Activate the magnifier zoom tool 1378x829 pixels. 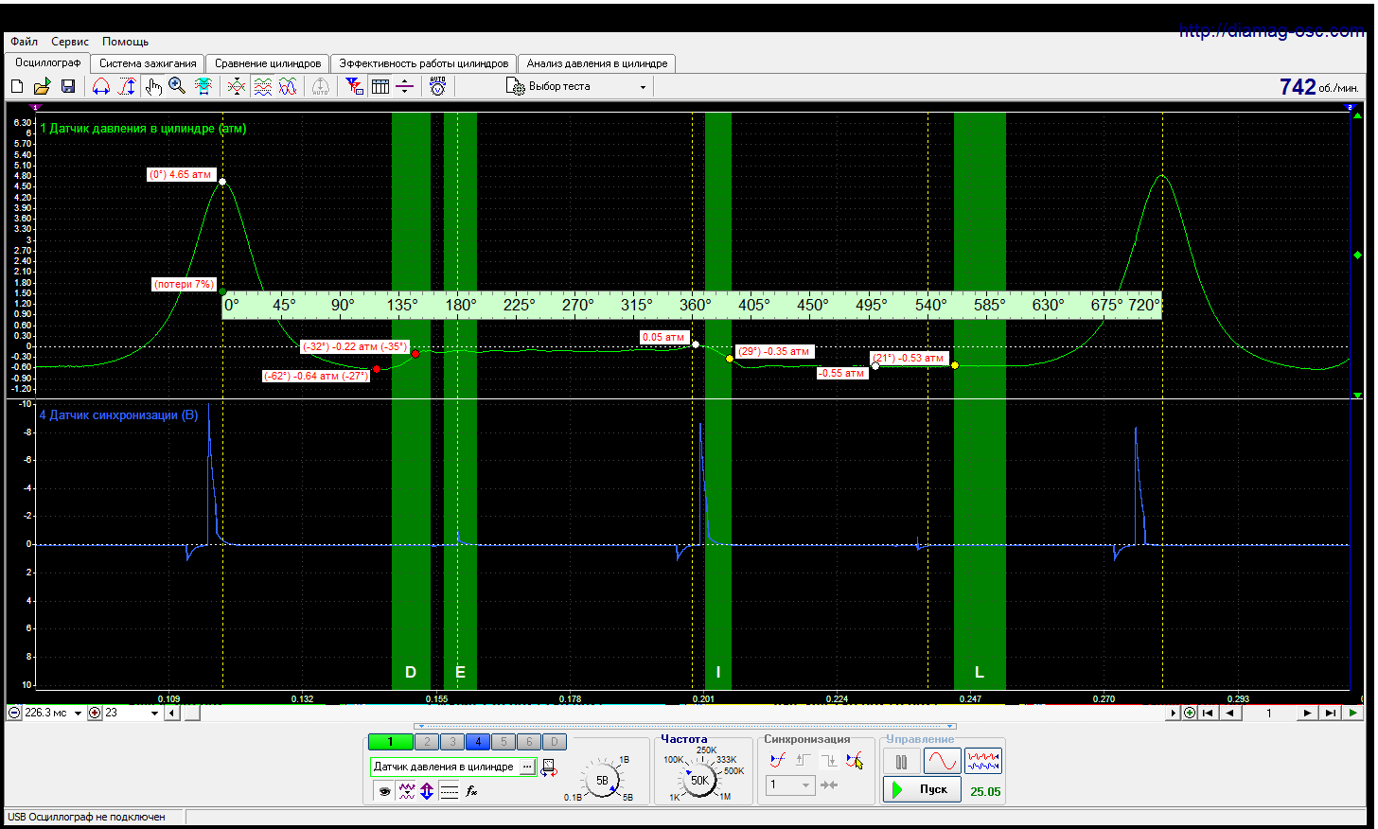click(x=177, y=86)
